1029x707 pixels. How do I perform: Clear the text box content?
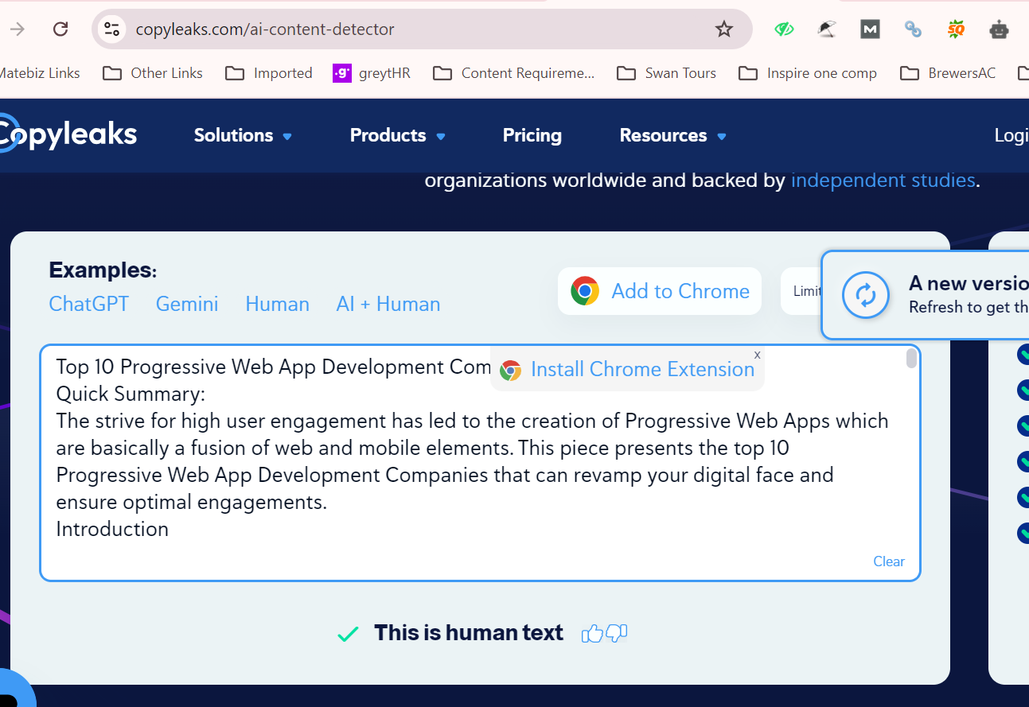[889, 561]
